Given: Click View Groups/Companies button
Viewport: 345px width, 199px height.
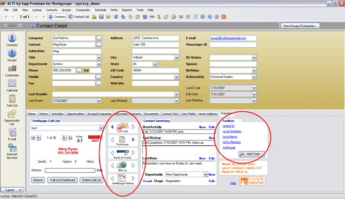Looking at the screenshot, I should click(x=300, y=26).
